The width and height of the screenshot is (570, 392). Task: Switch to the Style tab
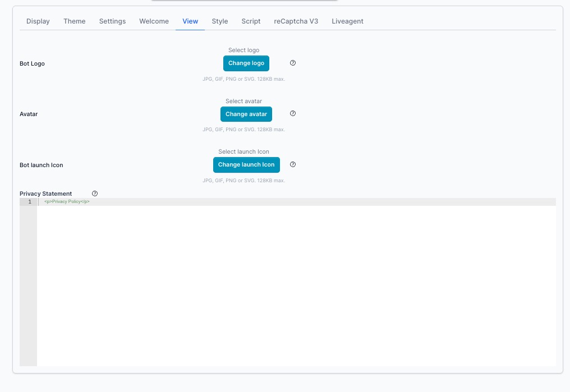point(219,21)
